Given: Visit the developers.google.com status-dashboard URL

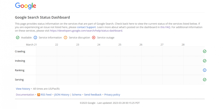Looking at the screenshot, I should (86, 31).
